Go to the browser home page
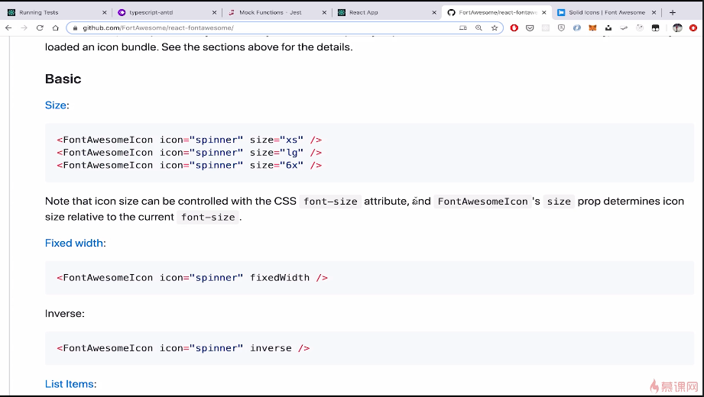Image resolution: width=704 pixels, height=397 pixels. click(x=55, y=27)
